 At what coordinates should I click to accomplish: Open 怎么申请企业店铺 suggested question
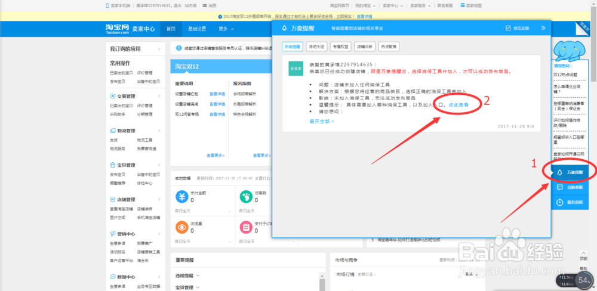tap(567, 89)
